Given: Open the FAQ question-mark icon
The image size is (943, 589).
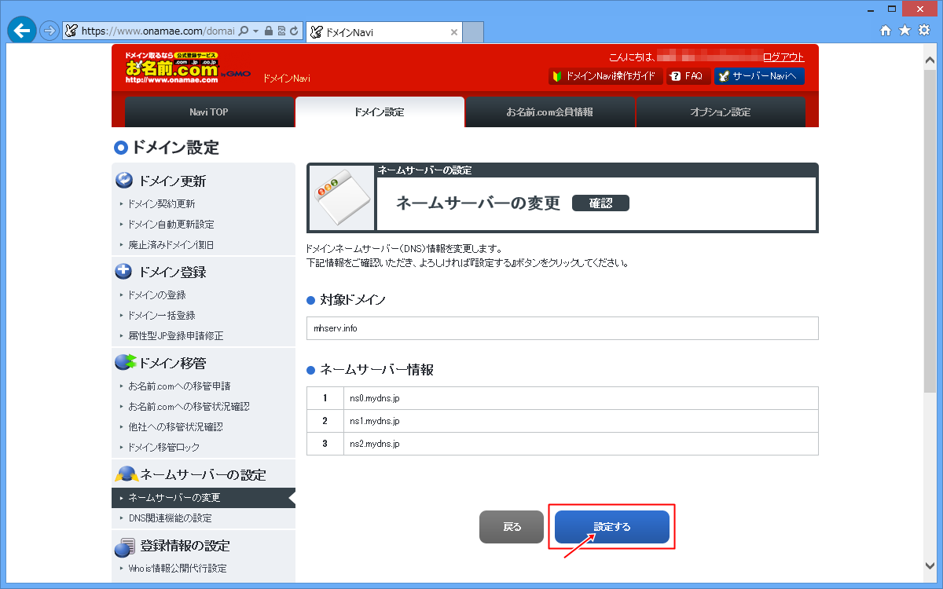Looking at the screenshot, I should point(673,75).
